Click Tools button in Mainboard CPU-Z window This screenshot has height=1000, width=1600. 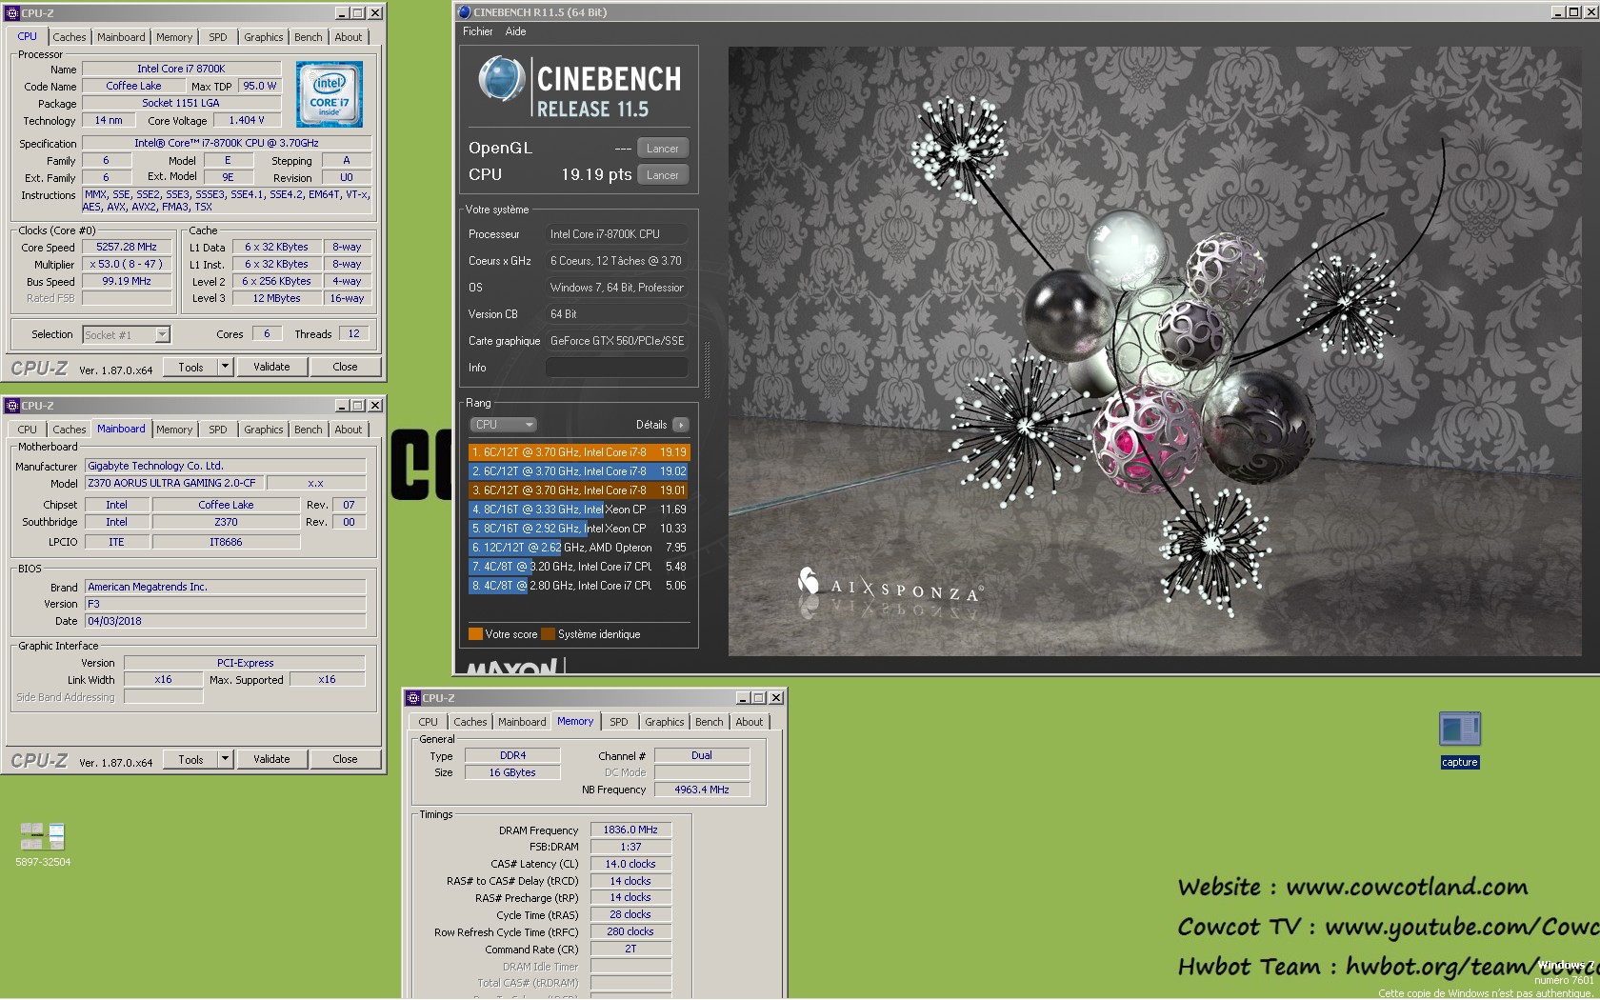tap(190, 759)
